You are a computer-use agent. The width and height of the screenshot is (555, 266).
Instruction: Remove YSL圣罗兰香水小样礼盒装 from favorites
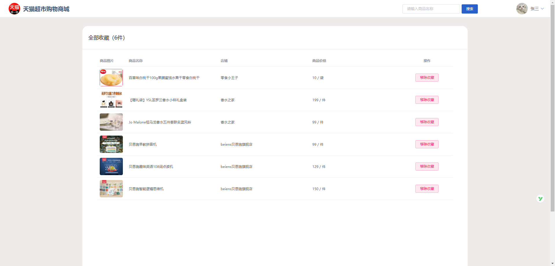[427, 100]
